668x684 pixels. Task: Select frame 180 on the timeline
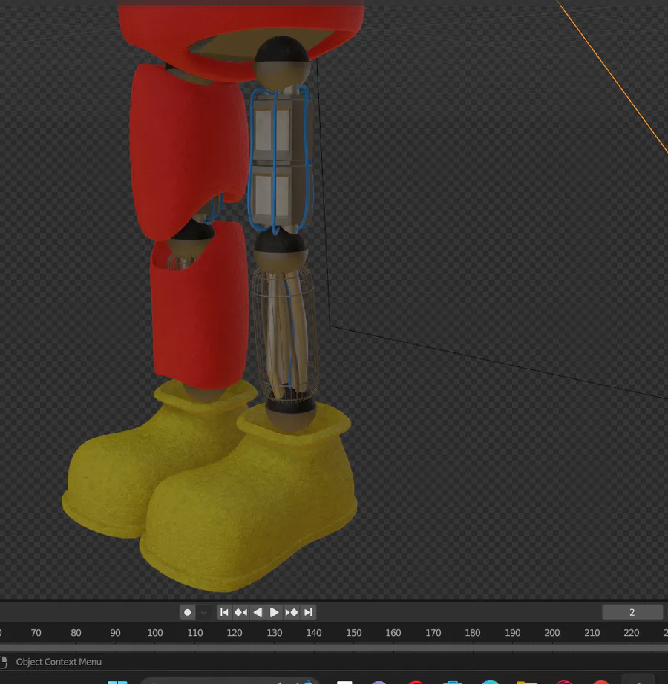click(x=473, y=633)
